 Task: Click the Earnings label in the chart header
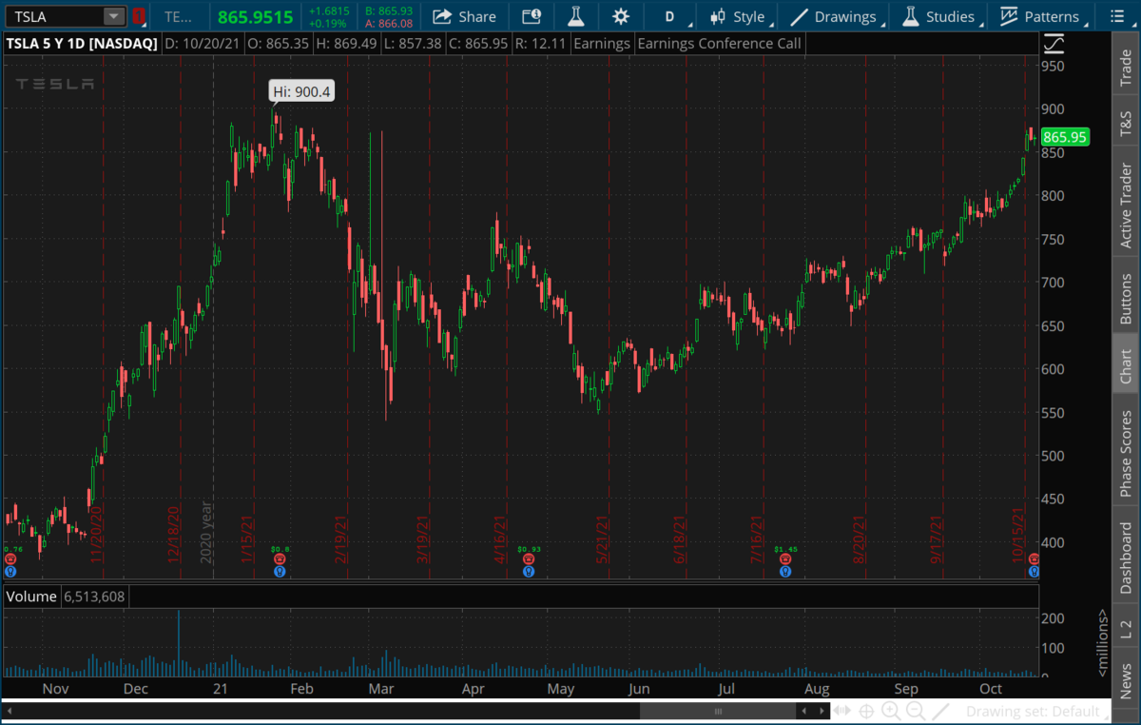tap(601, 43)
